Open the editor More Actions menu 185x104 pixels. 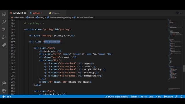[181, 13]
